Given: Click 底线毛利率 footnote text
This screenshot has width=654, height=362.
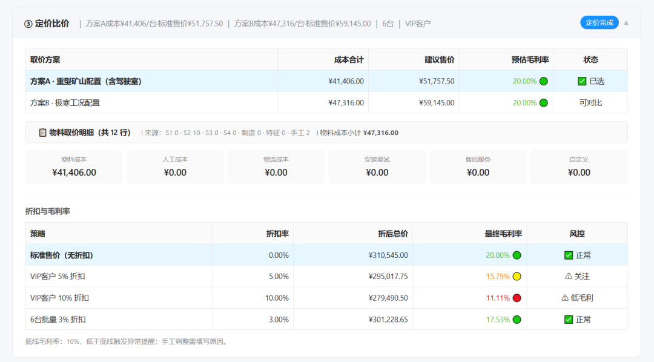Looking at the screenshot, I should (x=127, y=341).
